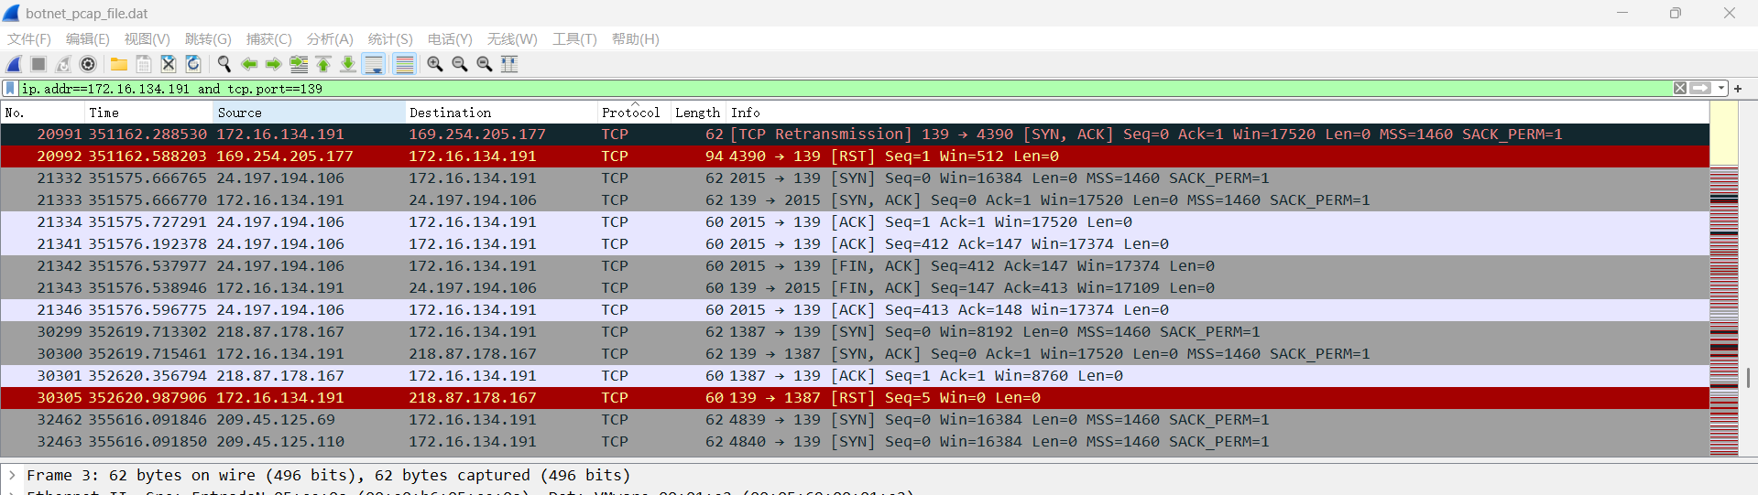Screen dimensions: 1758x495
Task: Clear the display filter with X icon
Action: 1680,89
